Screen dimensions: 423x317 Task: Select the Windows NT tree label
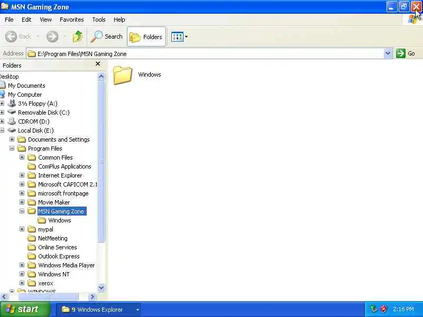click(54, 274)
